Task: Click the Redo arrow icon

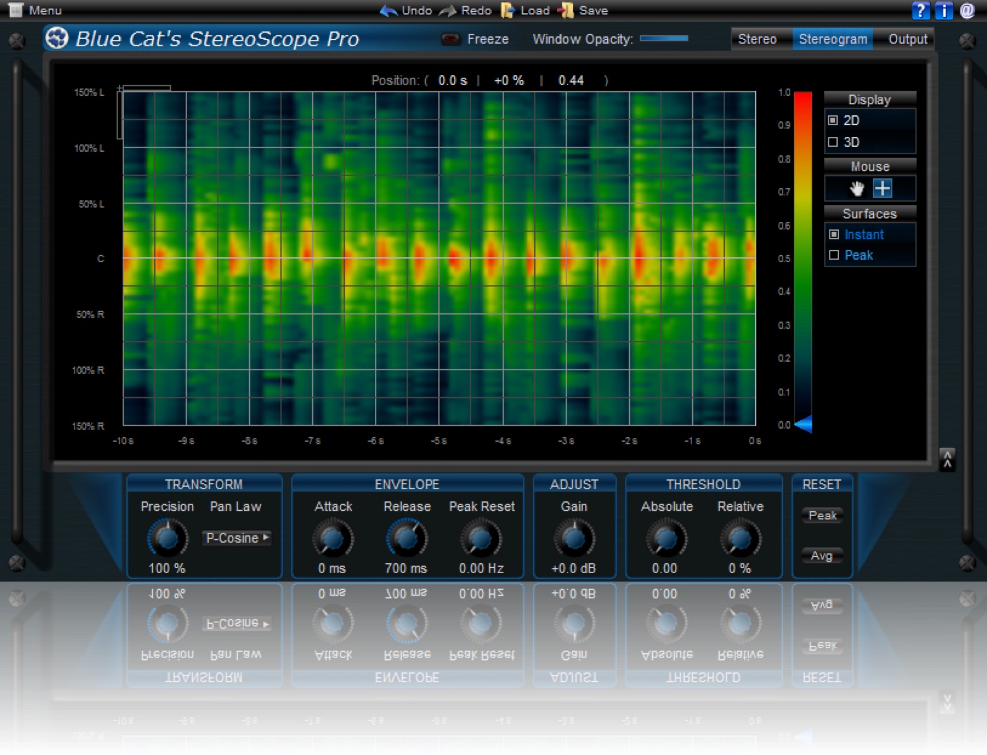Action: [x=447, y=10]
